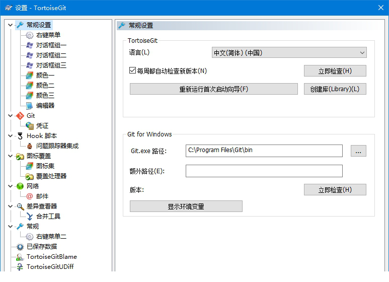Click the color icon beside 颜色二
The height and width of the screenshot is (282, 389).
click(x=30, y=86)
